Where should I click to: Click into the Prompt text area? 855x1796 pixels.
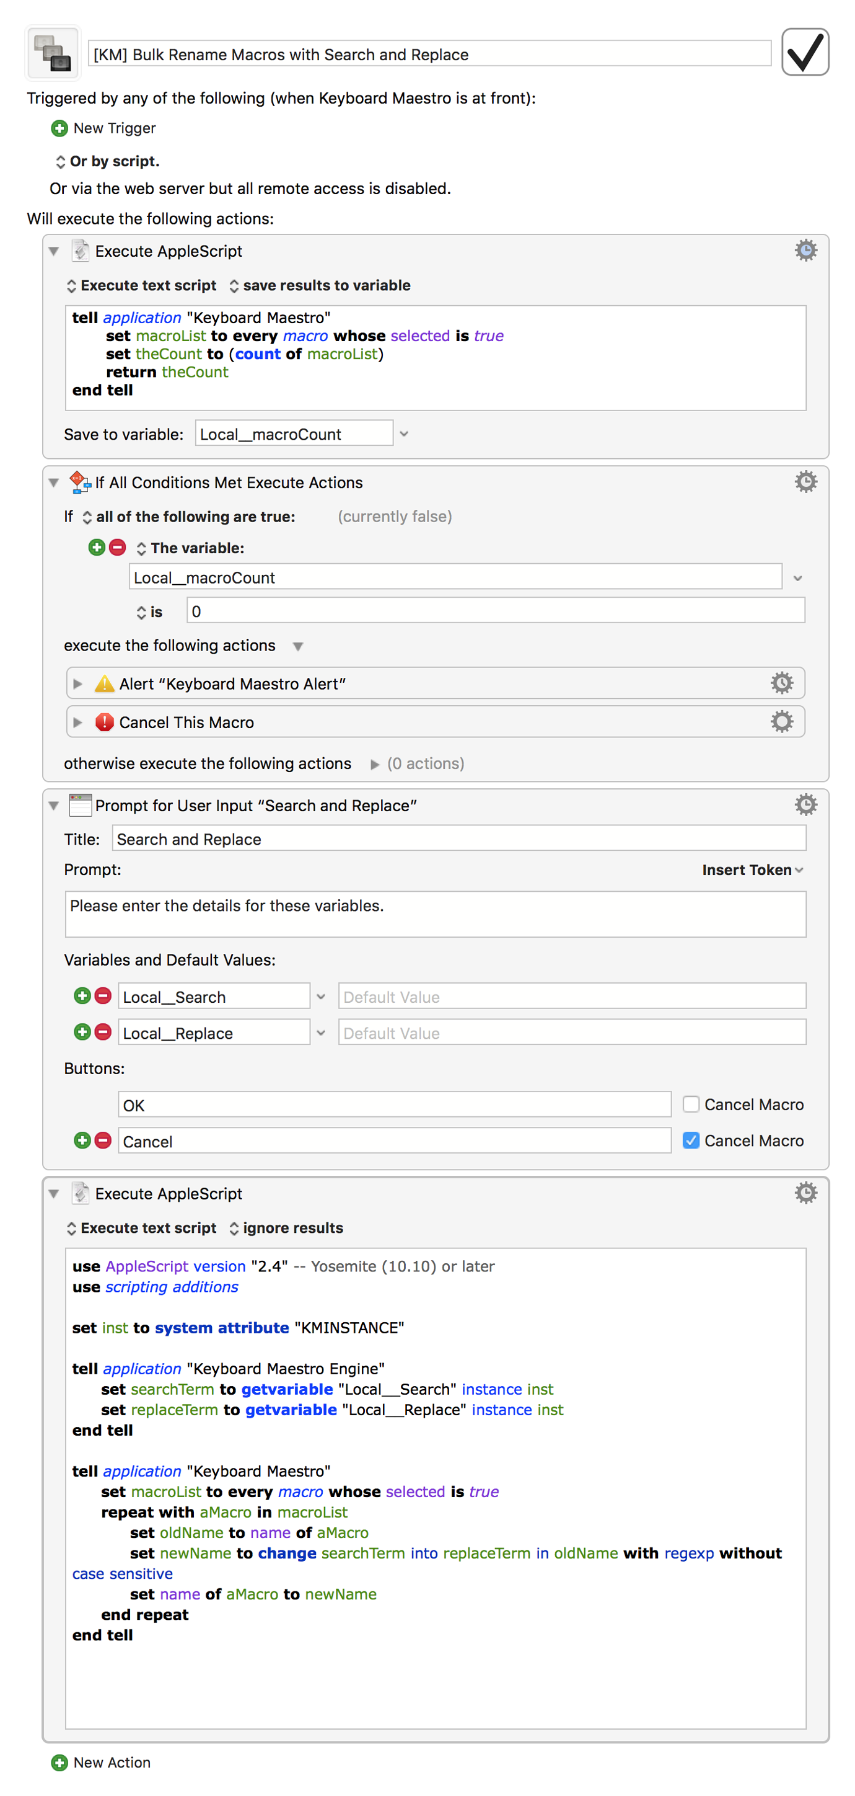point(435,914)
